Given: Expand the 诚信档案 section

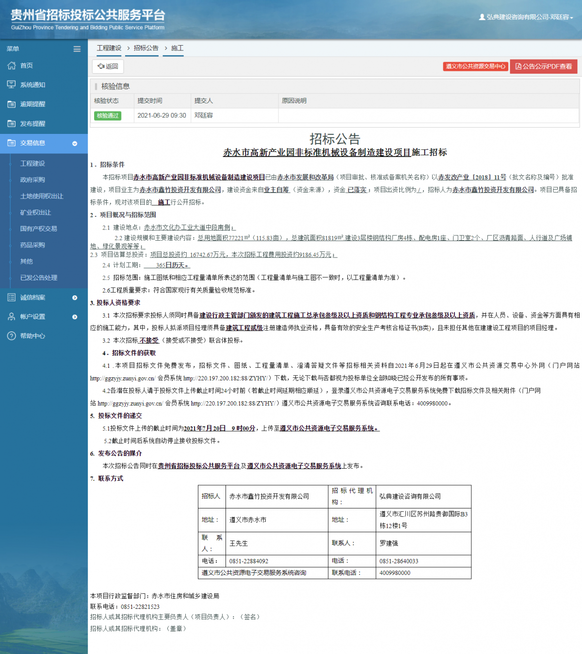Looking at the screenshot, I should point(74,297).
